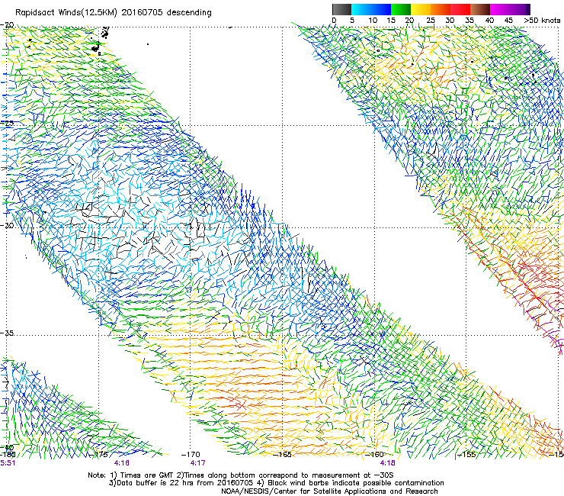This screenshot has height=496, width=564.
Task: Click the NOAA/NESDIS Center for Satellite Applications credit
Action: click(329, 491)
